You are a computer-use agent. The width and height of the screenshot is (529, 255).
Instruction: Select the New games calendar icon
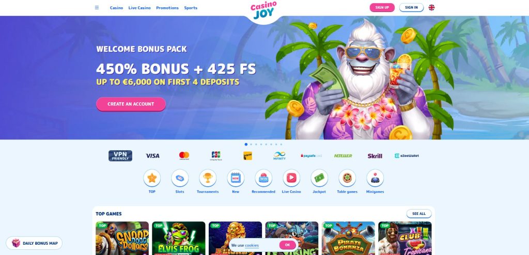[236, 178]
